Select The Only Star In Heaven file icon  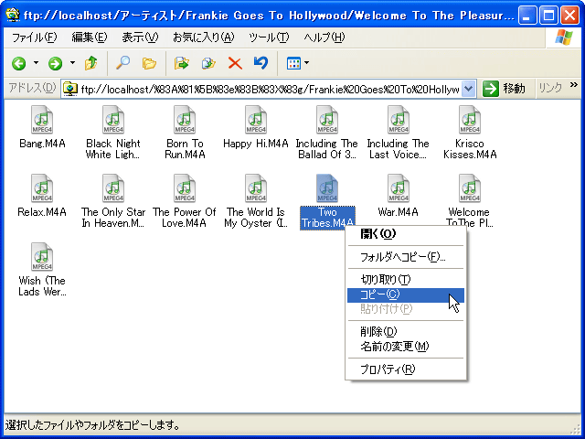tap(113, 188)
